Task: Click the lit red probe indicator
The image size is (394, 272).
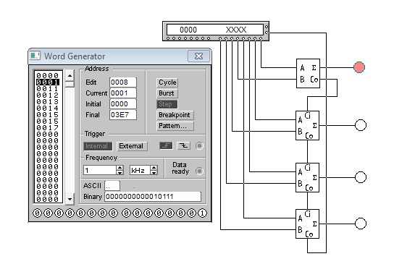Action: pos(359,67)
